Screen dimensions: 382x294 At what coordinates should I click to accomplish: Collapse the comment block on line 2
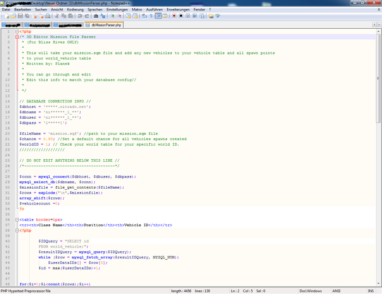coord(17,37)
